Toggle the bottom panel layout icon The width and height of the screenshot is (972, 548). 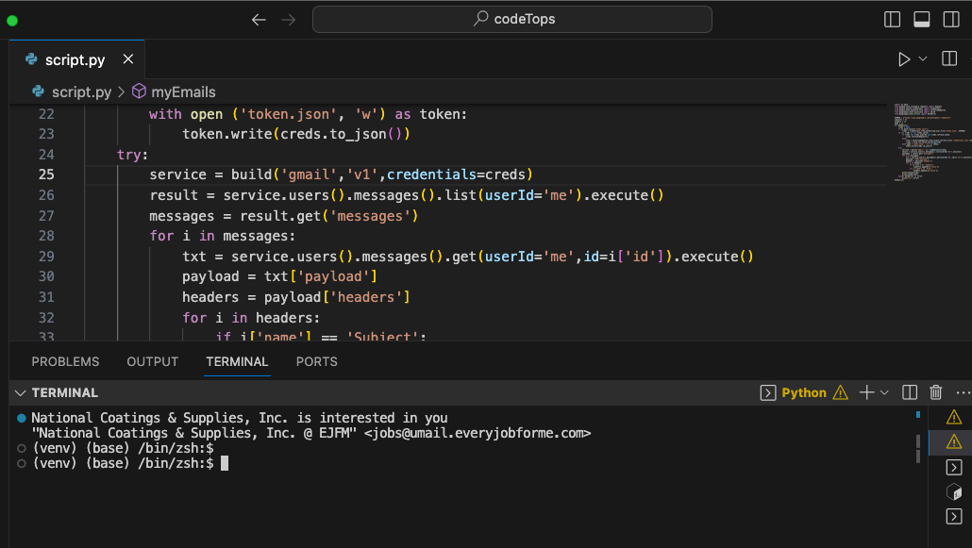922,20
